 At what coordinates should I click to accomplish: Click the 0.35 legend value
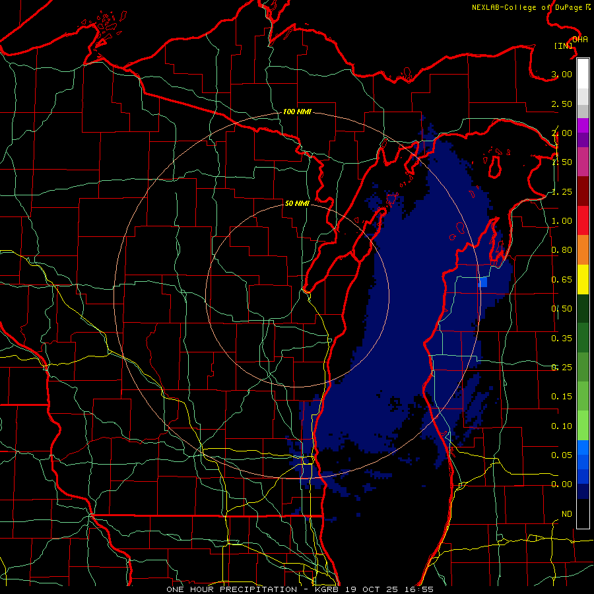tap(562, 339)
